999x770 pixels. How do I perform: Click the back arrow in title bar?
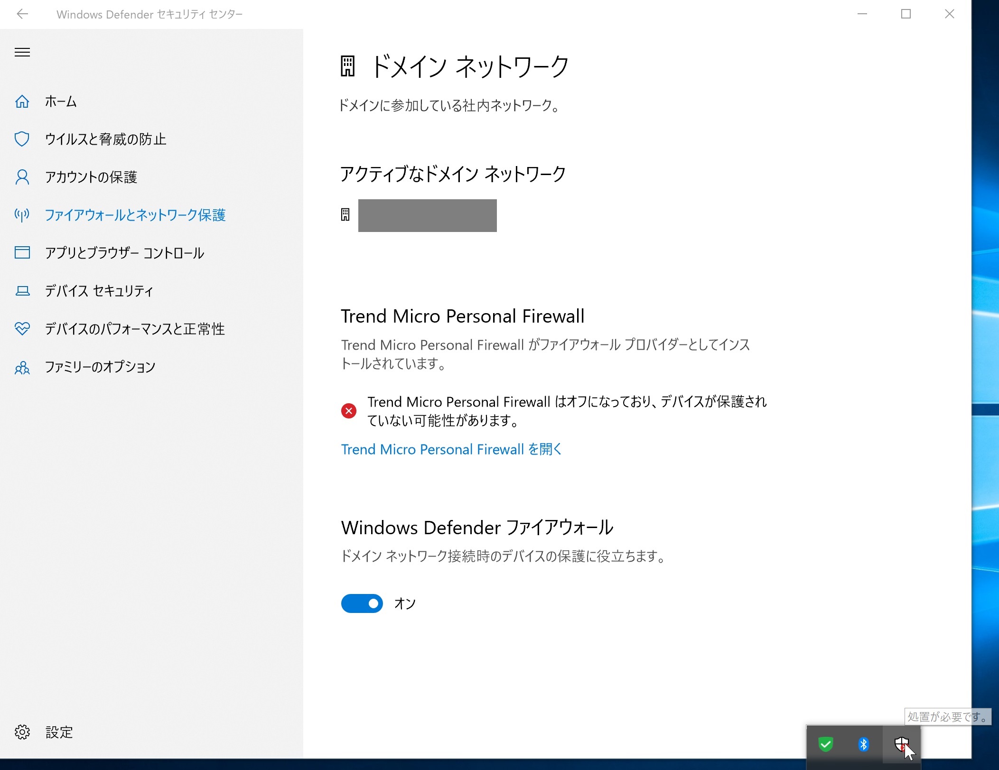tap(22, 14)
